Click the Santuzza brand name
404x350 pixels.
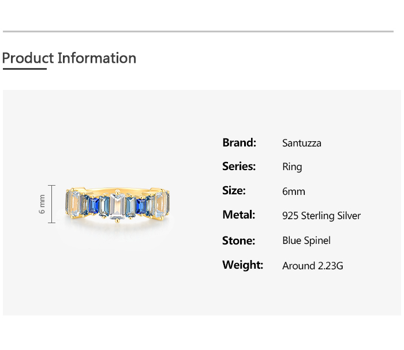301,143
